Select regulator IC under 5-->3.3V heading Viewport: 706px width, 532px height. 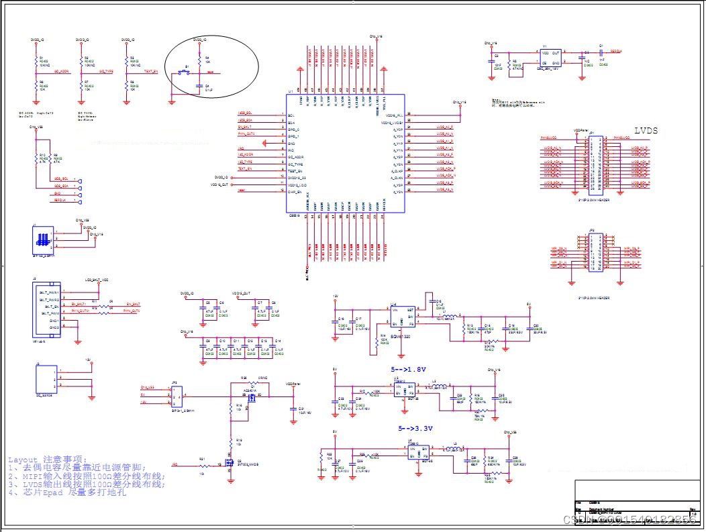419,452
